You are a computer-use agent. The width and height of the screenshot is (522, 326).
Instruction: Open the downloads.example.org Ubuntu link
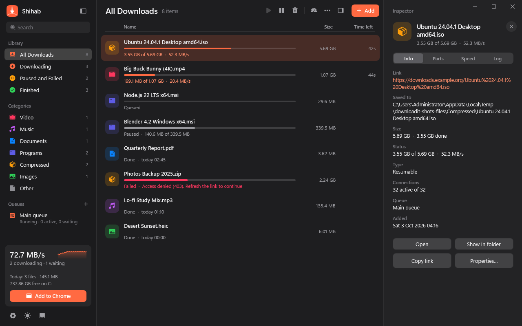(452, 84)
